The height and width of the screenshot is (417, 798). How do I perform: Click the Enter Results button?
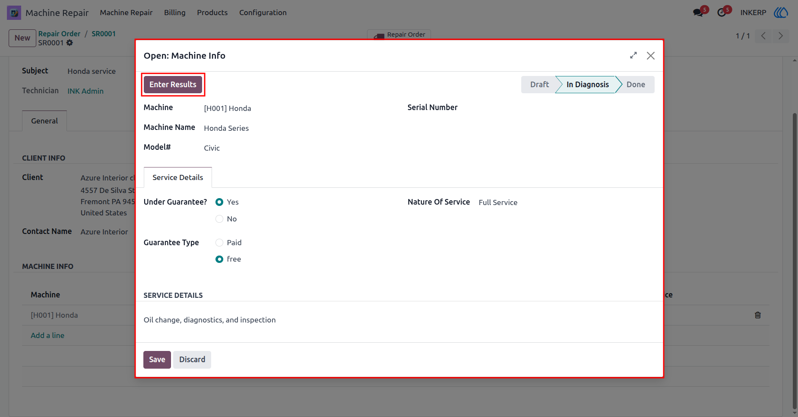tap(173, 84)
